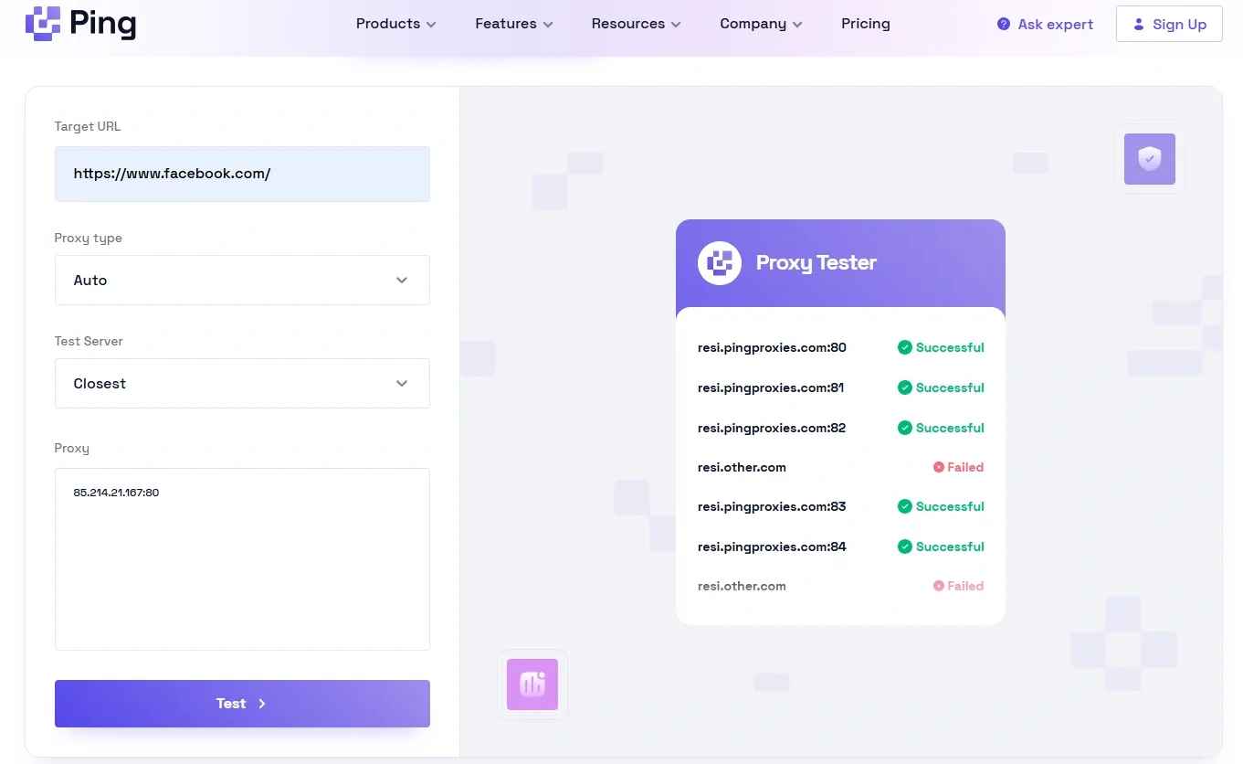This screenshot has width=1243, height=764.
Task: Expand the Company navigation menu
Action: (761, 24)
